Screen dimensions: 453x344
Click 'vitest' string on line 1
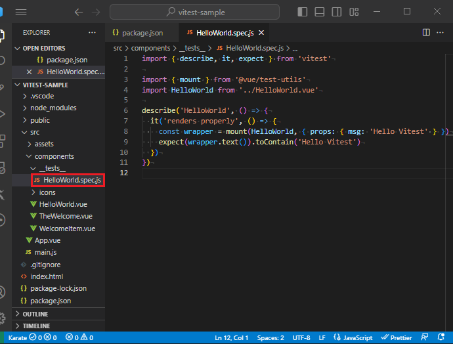(314, 58)
